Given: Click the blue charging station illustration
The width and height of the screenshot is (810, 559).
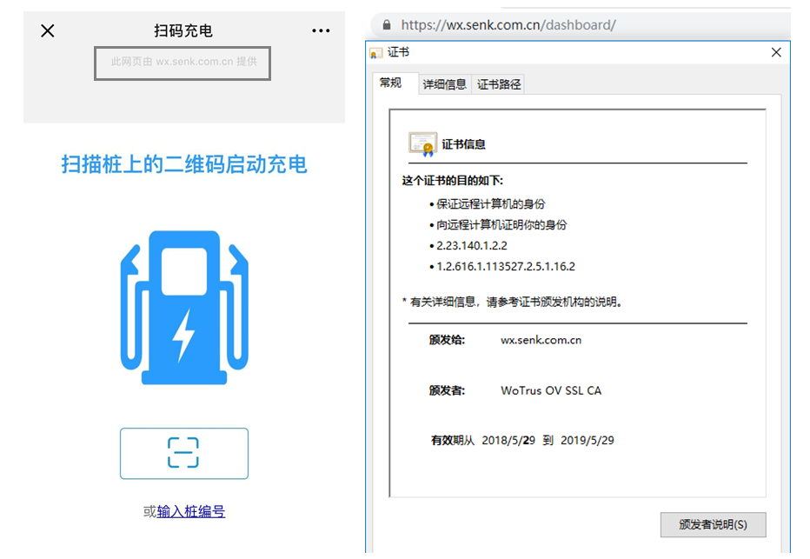Looking at the screenshot, I should [x=184, y=308].
